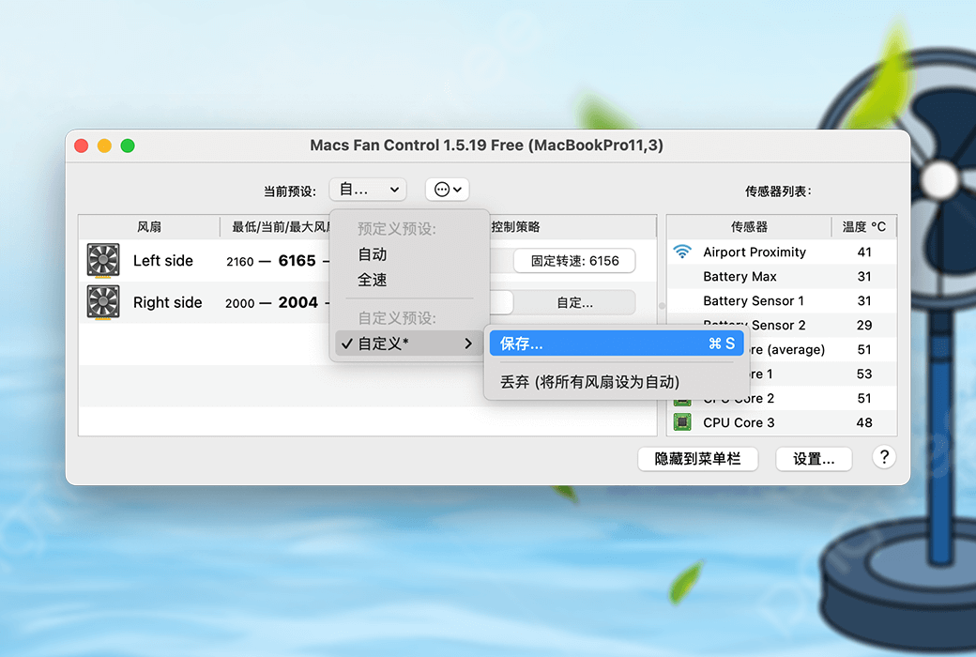976x657 pixels.
Task: Click the Left side fan icon
Action: tap(102, 260)
